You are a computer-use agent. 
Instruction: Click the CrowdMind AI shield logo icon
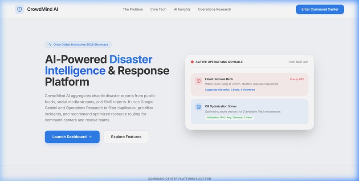pos(20,9)
